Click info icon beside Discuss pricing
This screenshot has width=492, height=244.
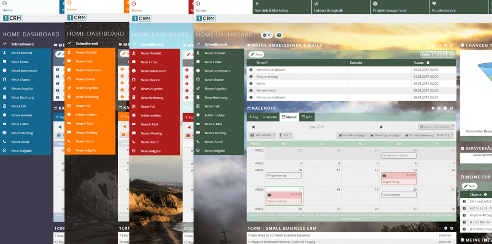251,76
